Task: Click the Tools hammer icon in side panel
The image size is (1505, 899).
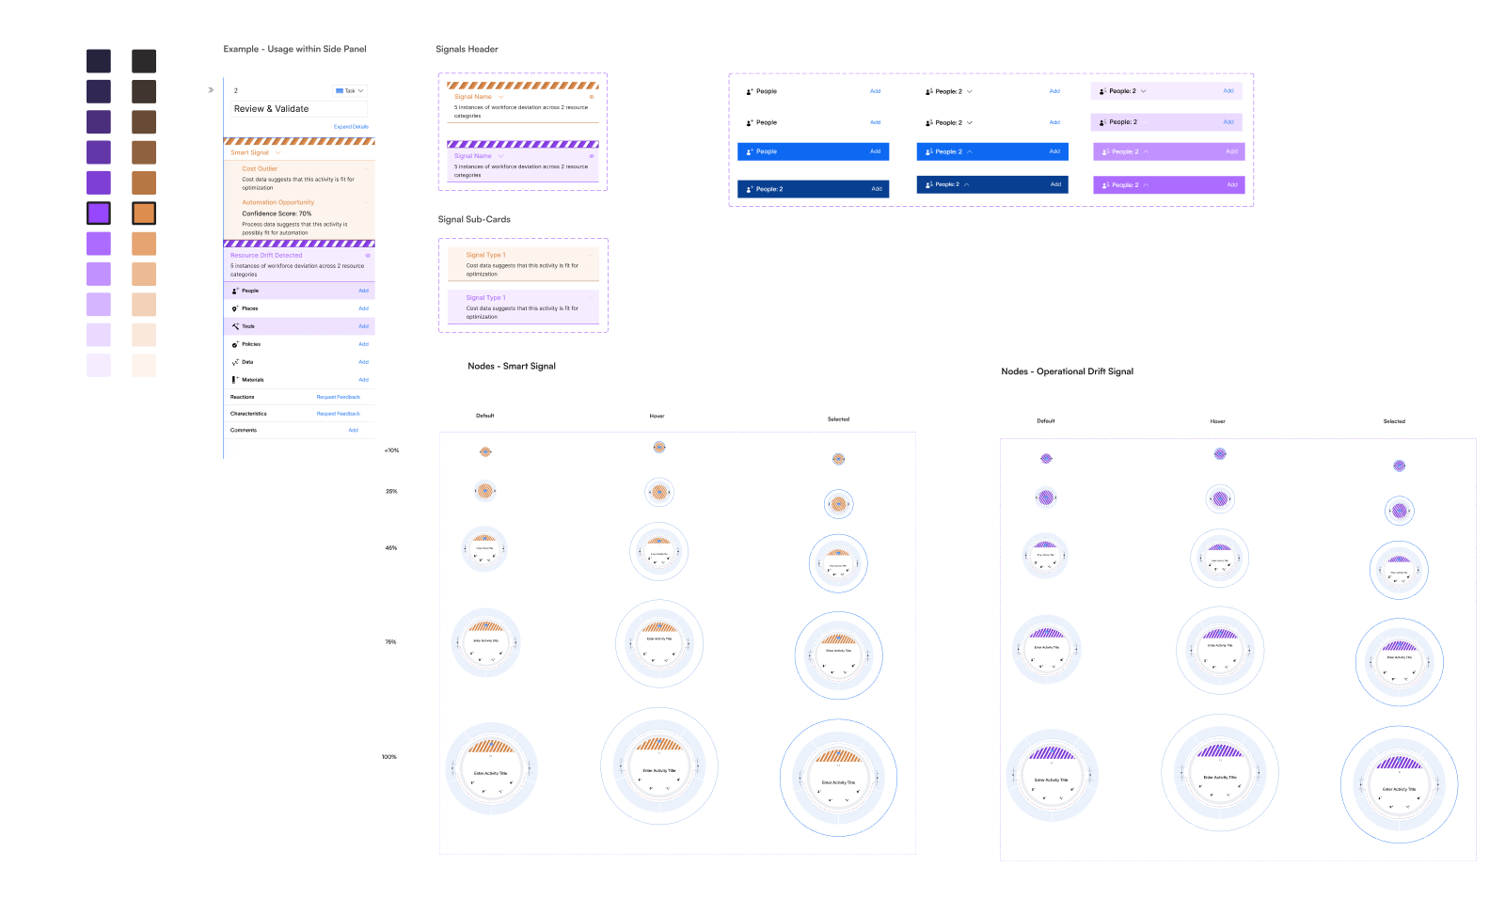Action: [235, 326]
